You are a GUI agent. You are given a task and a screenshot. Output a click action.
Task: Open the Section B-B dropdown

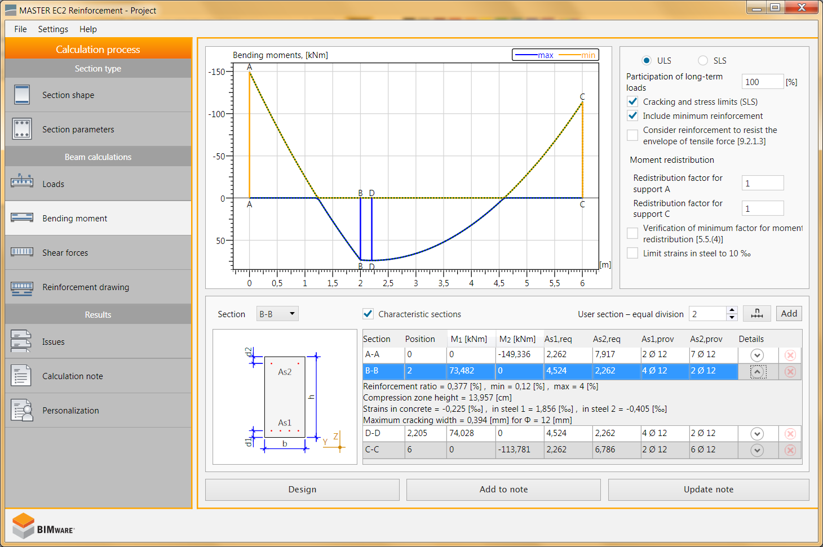click(277, 314)
